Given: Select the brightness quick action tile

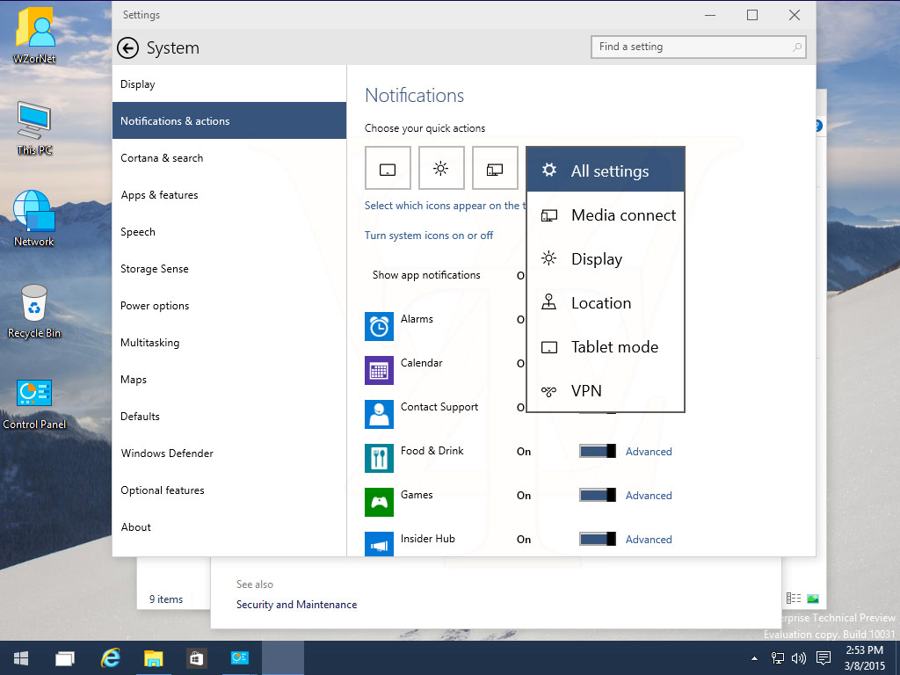Looking at the screenshot, I should [441, 168].
